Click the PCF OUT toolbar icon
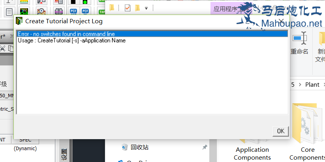Viewport: 325px width, 162px height. click(73, 11)
